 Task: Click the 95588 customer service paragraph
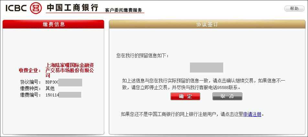pos(203,84)
